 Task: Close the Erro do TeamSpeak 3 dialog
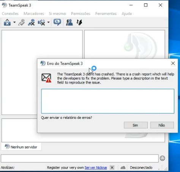click(173, 63)
